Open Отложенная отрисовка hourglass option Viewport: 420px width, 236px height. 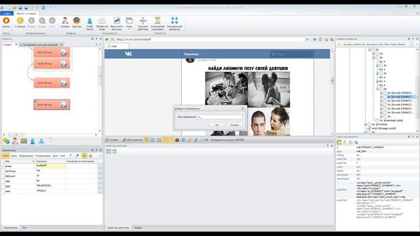tap(157, 24)
